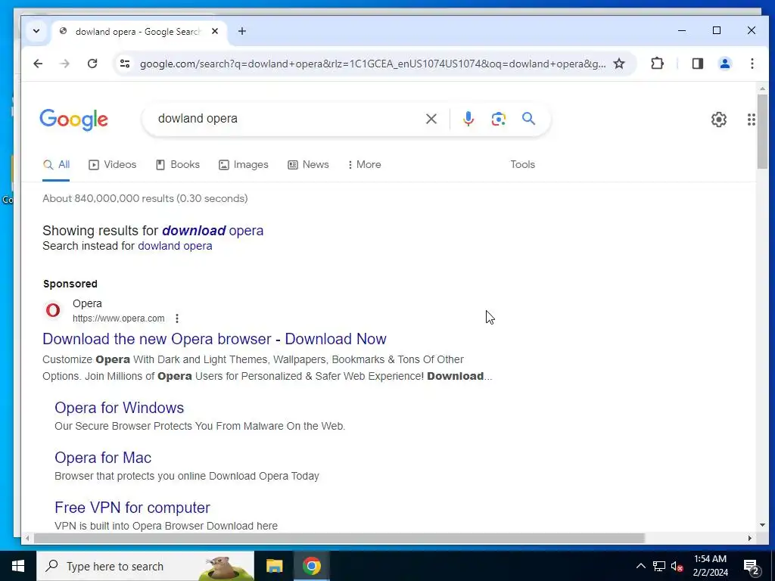Viewport: 775px width, 581px height.
Task: Bookmark this tab with the star icon
Action: point(619,64)
